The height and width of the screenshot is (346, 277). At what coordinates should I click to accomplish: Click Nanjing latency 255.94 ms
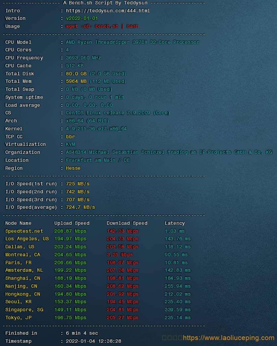[178, 286]
